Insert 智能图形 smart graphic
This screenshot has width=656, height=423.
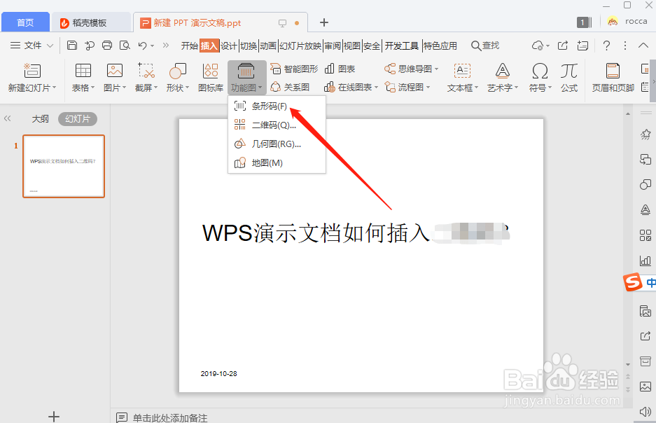point(294,69)
